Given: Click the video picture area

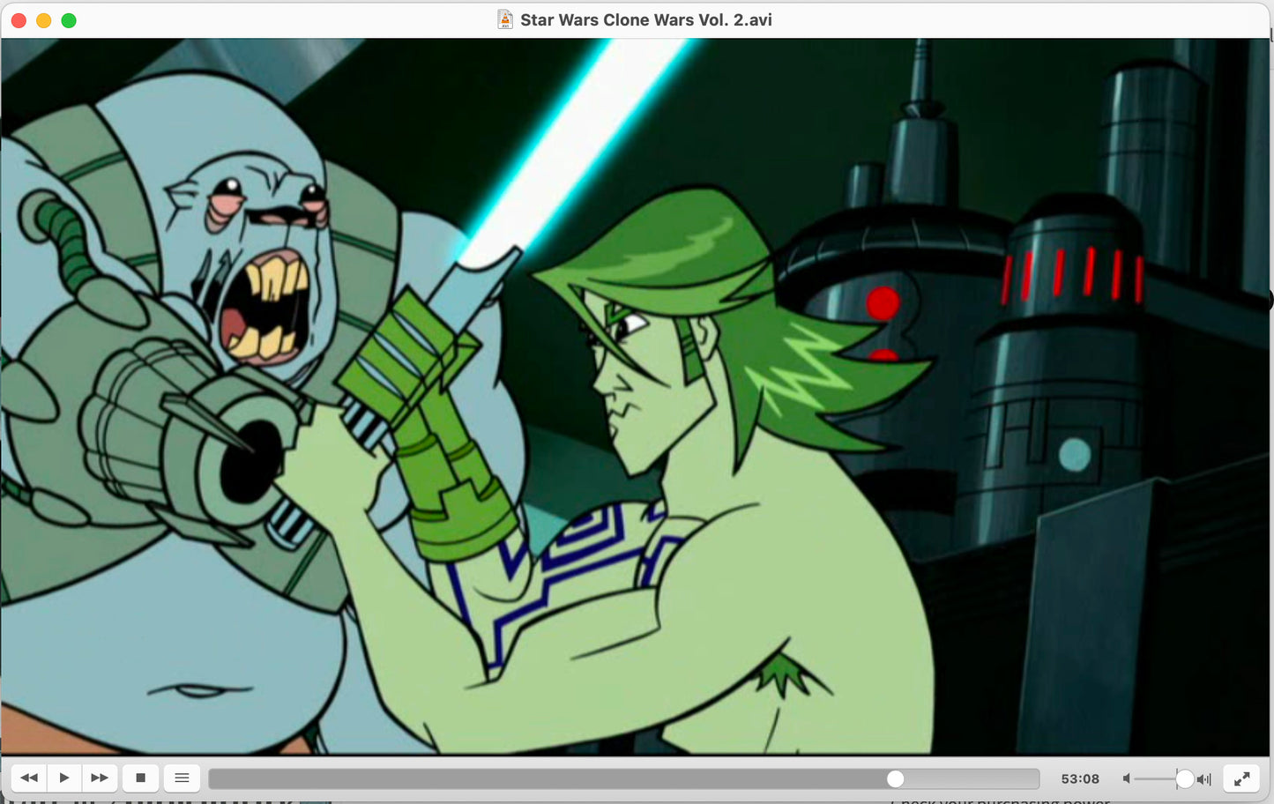Looking at the screenshot, I should (x=635, y=397).
